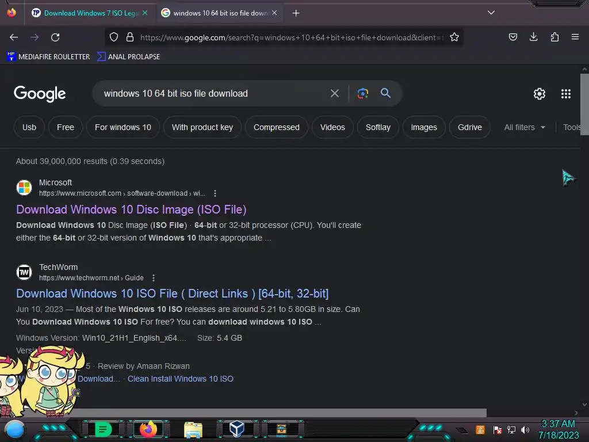Switch to Images results
This screenshot has height=442, width=589.
(424, 127)
